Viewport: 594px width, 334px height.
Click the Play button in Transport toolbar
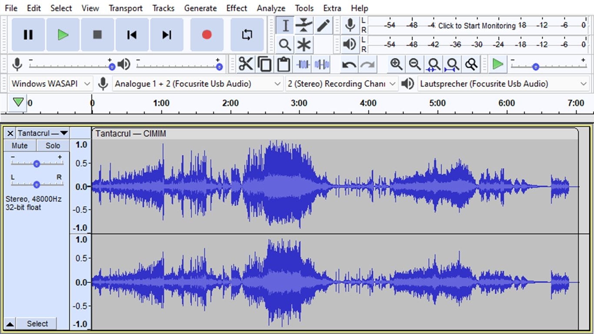(x=63, y=35)
